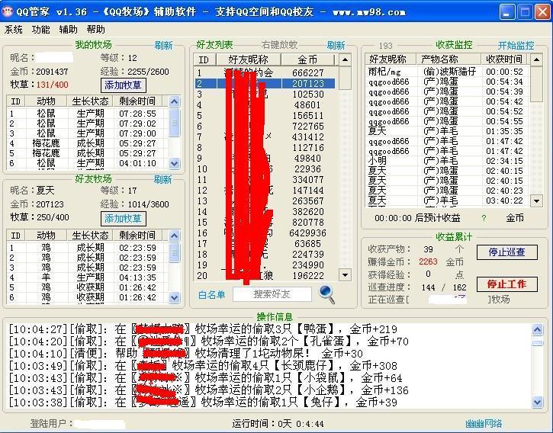This screenshot has width=553, height=433.
Task: Select friend row with 金币 431412
Action: click(x=265, y=136)
